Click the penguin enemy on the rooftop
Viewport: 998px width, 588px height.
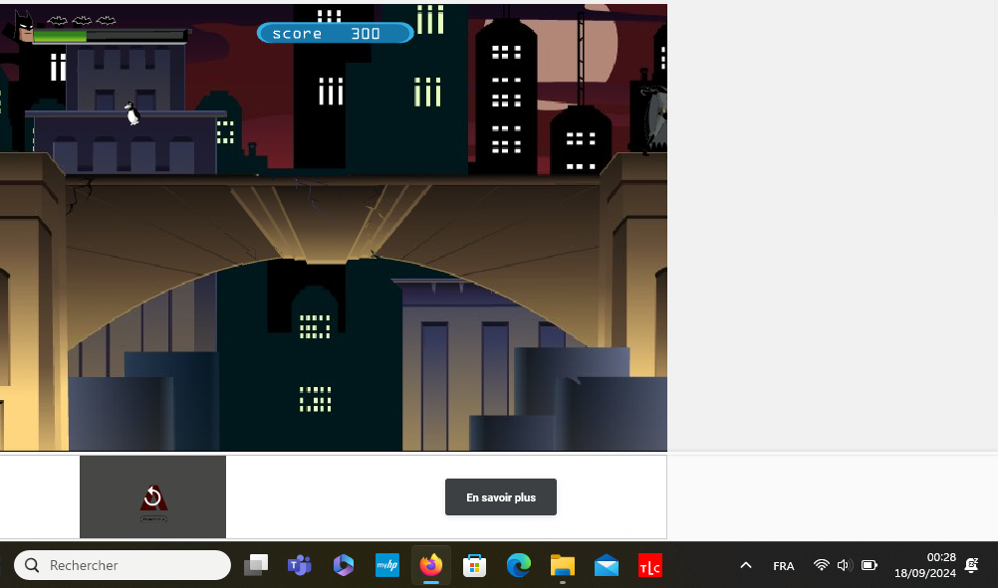point(131,113)
